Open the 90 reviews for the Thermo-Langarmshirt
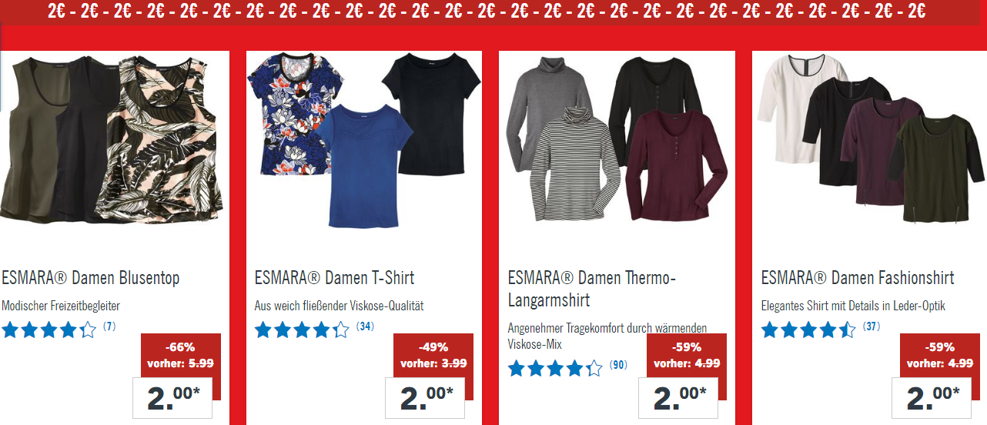Image resolution: width=987 pixels, height=425 pixels. tap(618, 364)
